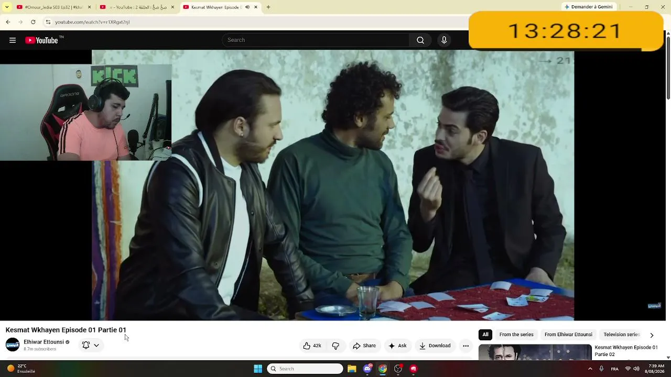Click the YouTube search magnifier button

click(x=420, y=40)
